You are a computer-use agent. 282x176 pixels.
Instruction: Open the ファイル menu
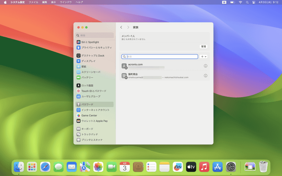pos(33,2)
